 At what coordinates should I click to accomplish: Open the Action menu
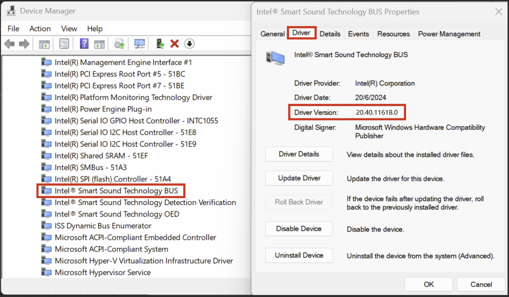point(40,29)
